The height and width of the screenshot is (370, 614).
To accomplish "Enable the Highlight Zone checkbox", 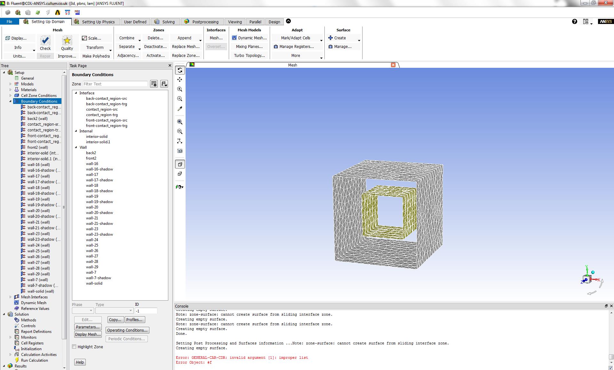I will click(x=74, y=347).
